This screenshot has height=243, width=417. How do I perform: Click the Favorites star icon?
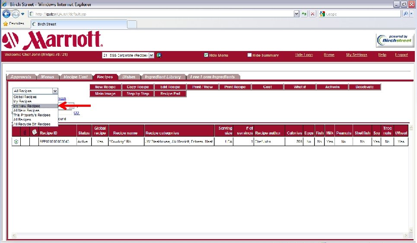pyautogui.click(x=5, y=24)
